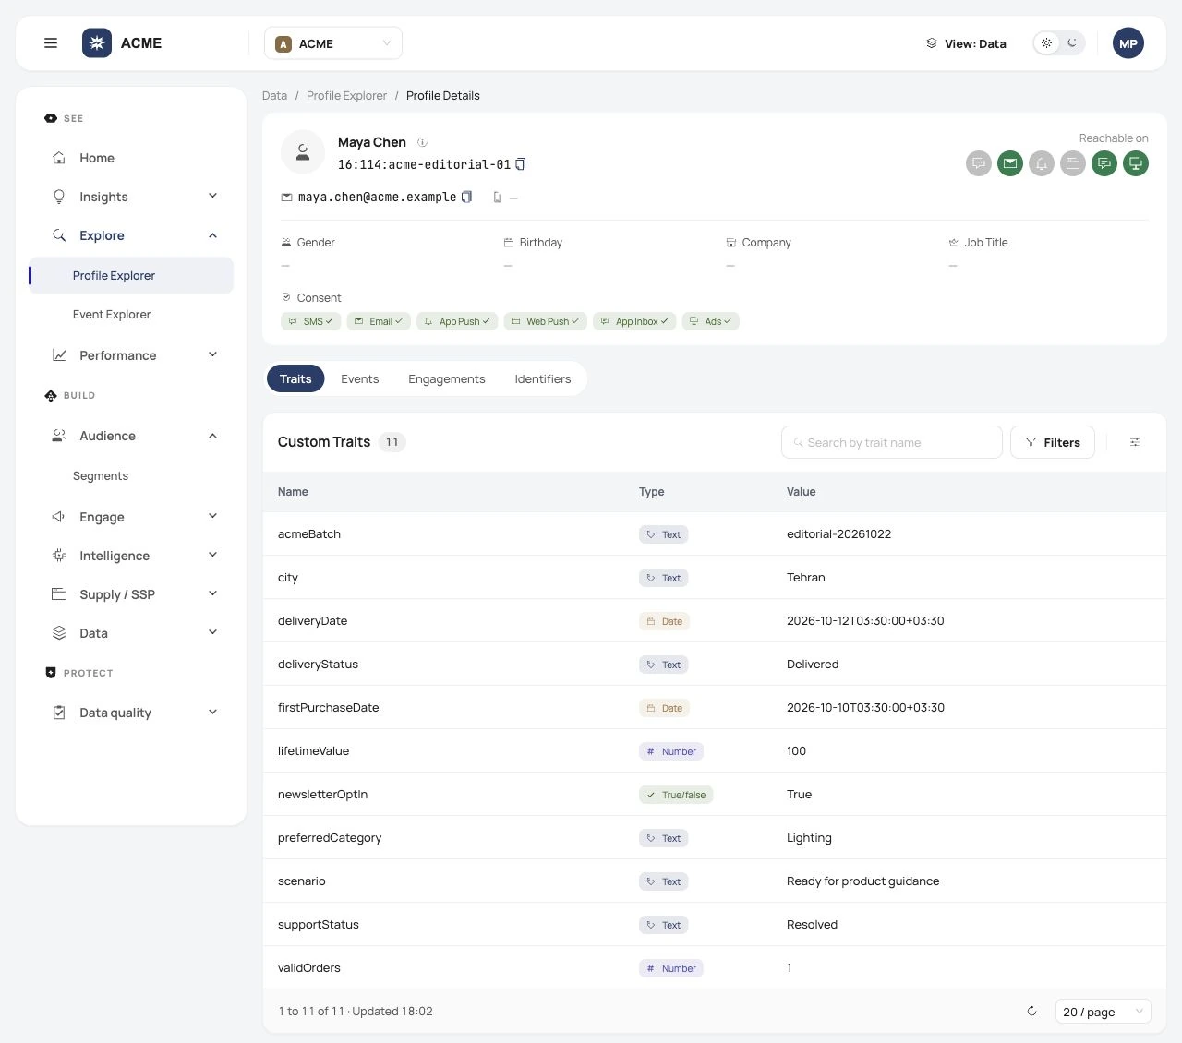The image size is (1182, 1043).
Task: Switch to light theme with sun toggle
Action: [x=1046, y=43]
